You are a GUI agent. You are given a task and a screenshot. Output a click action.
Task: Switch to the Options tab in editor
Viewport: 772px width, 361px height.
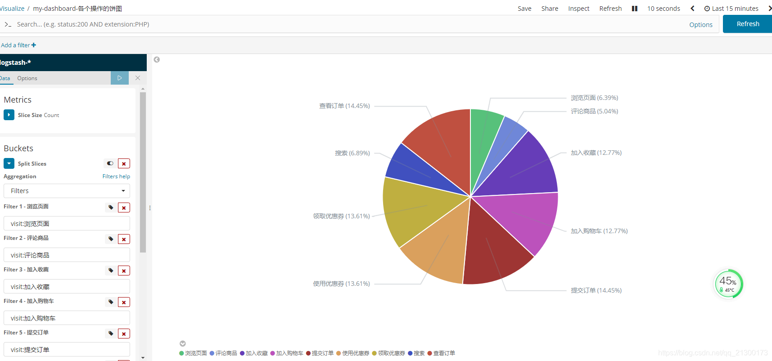(x=27, y=78)
